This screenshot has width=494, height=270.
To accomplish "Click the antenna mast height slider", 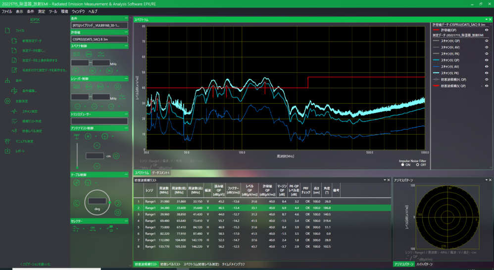I will coord(77,155).
